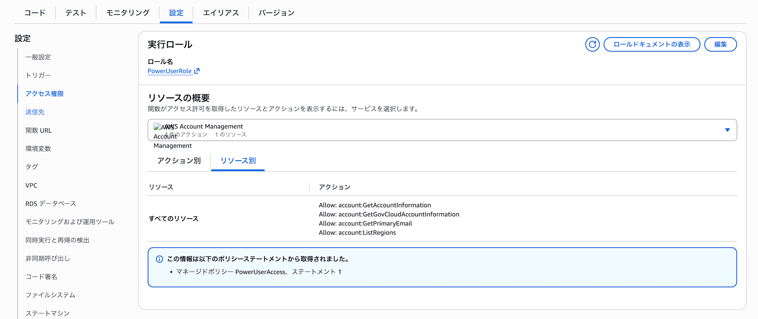Select the 設定 tab

click(176, 13)
